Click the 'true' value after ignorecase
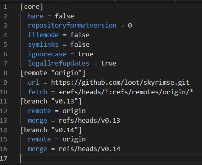Screen dimensions: 202x165 [x=86, y=54]
